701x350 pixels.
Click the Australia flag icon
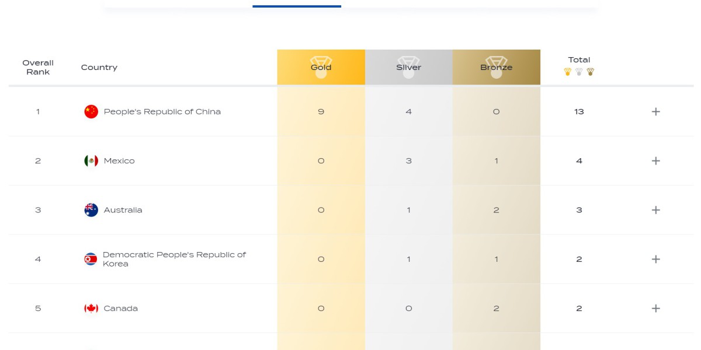click(x=91, y=210)
